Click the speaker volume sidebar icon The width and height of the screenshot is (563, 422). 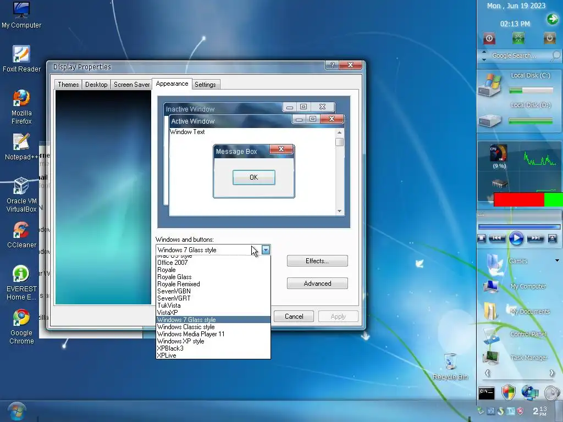552,393
